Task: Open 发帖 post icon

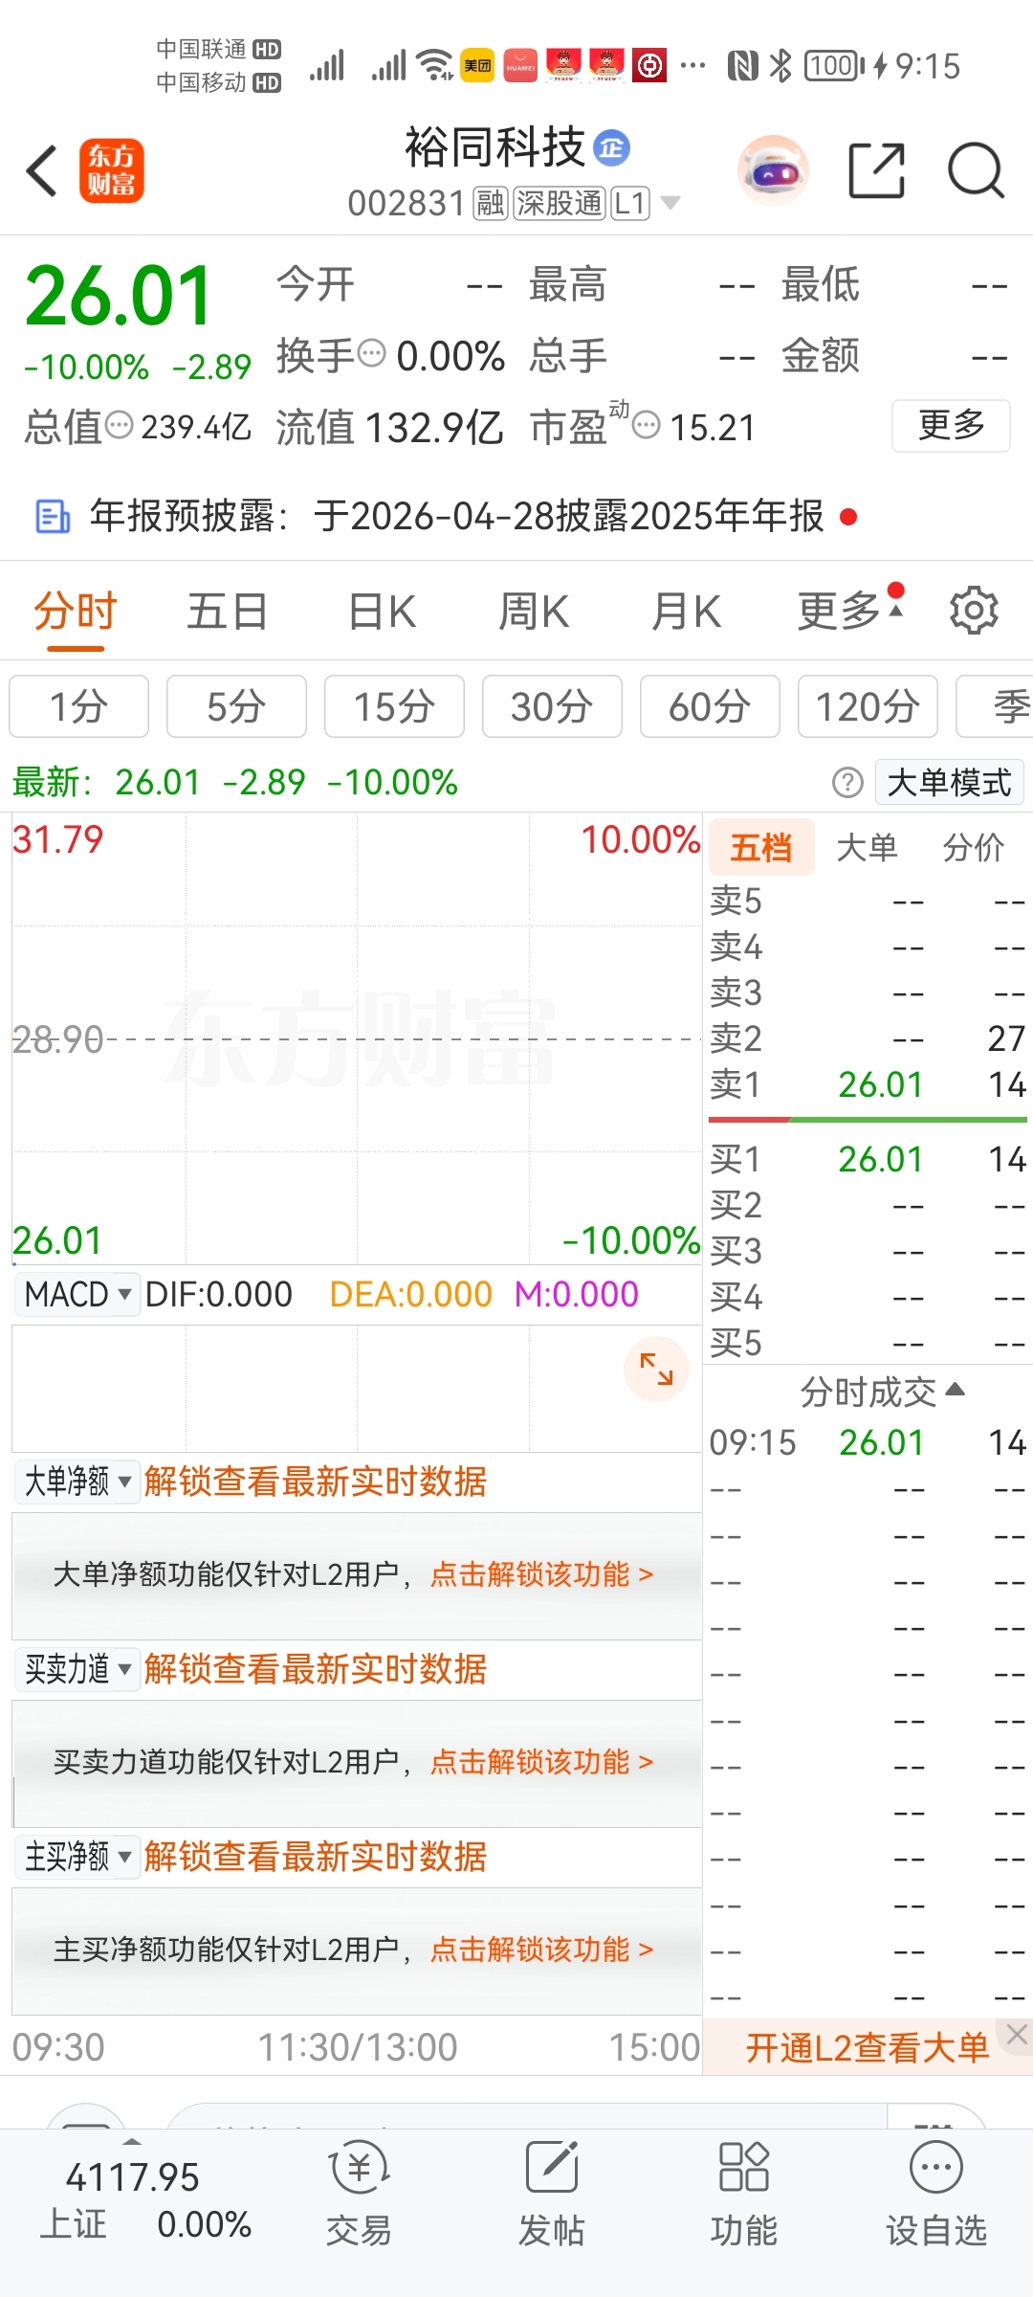Action: (551, 2192)
